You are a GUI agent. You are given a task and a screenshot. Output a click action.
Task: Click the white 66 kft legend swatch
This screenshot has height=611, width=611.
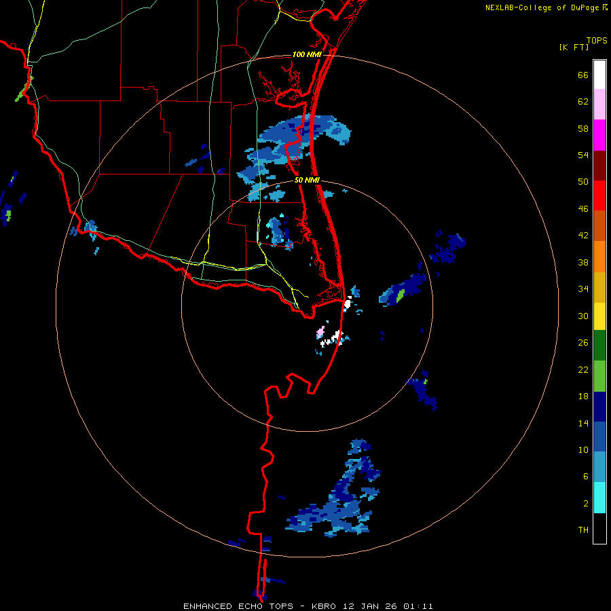tap(599, 75)
